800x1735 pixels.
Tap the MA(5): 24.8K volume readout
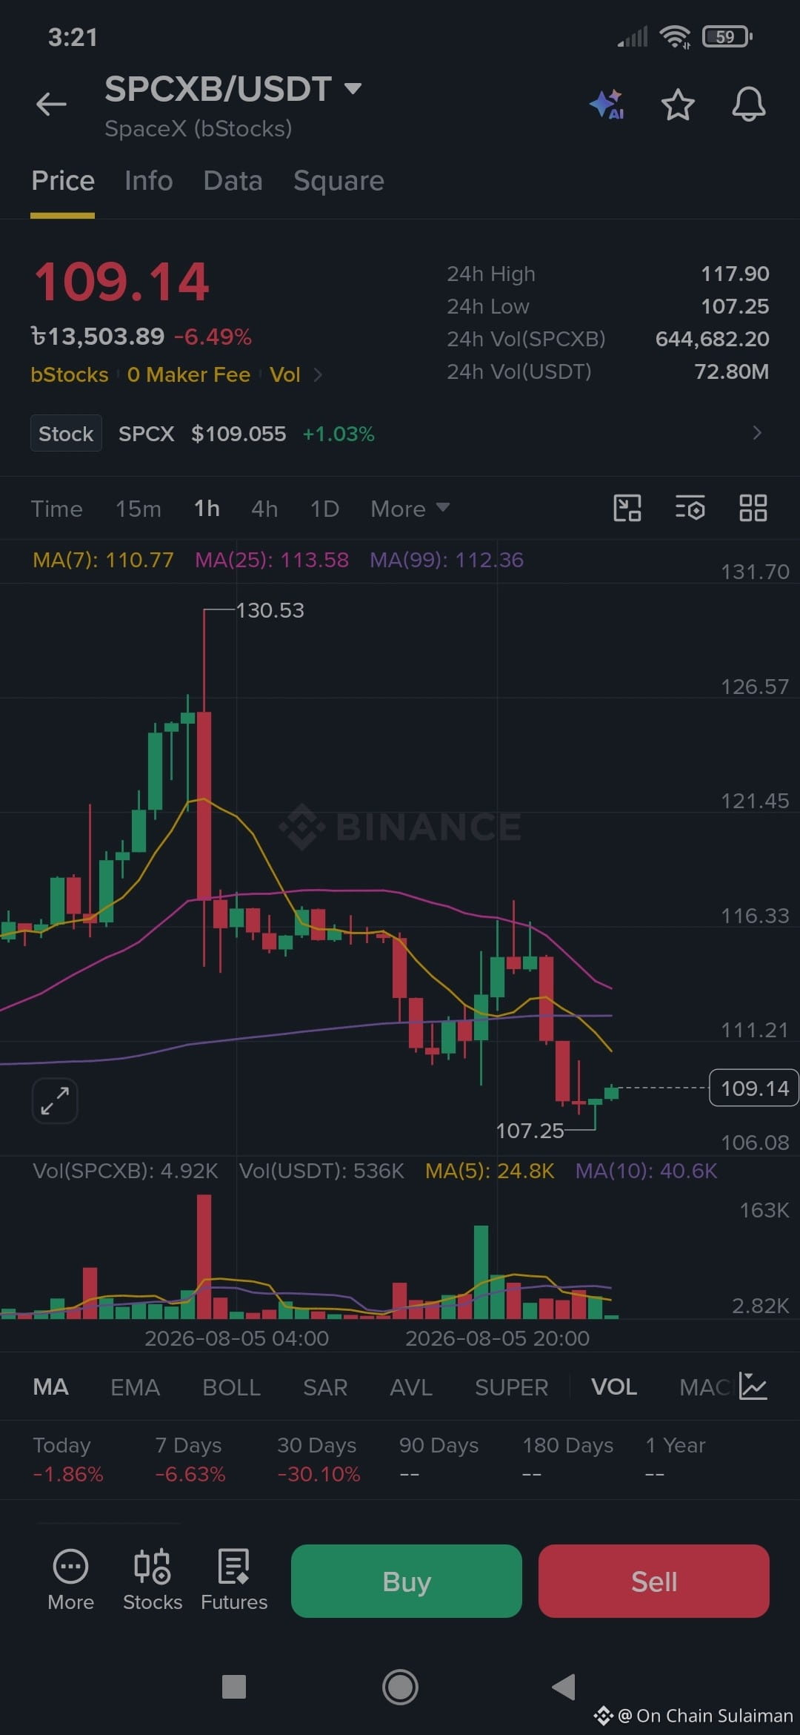(x=490, y=1171)
